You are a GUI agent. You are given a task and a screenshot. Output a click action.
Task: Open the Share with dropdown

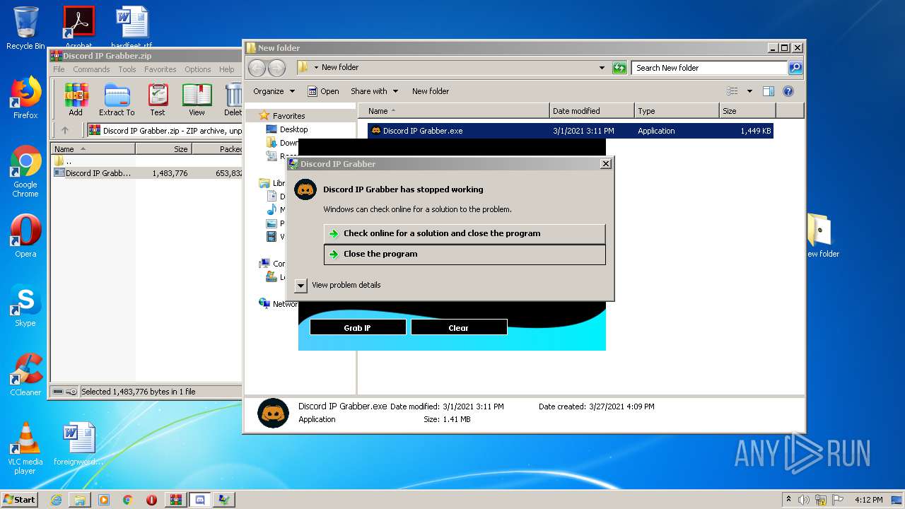click(x=374, y=91)
